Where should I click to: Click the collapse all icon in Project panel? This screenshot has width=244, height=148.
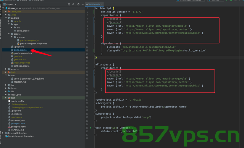(x=73, y=4)
